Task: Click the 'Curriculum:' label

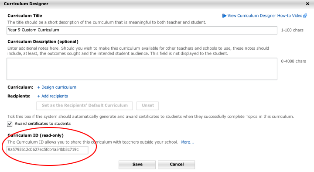Action: pos(20,87)
